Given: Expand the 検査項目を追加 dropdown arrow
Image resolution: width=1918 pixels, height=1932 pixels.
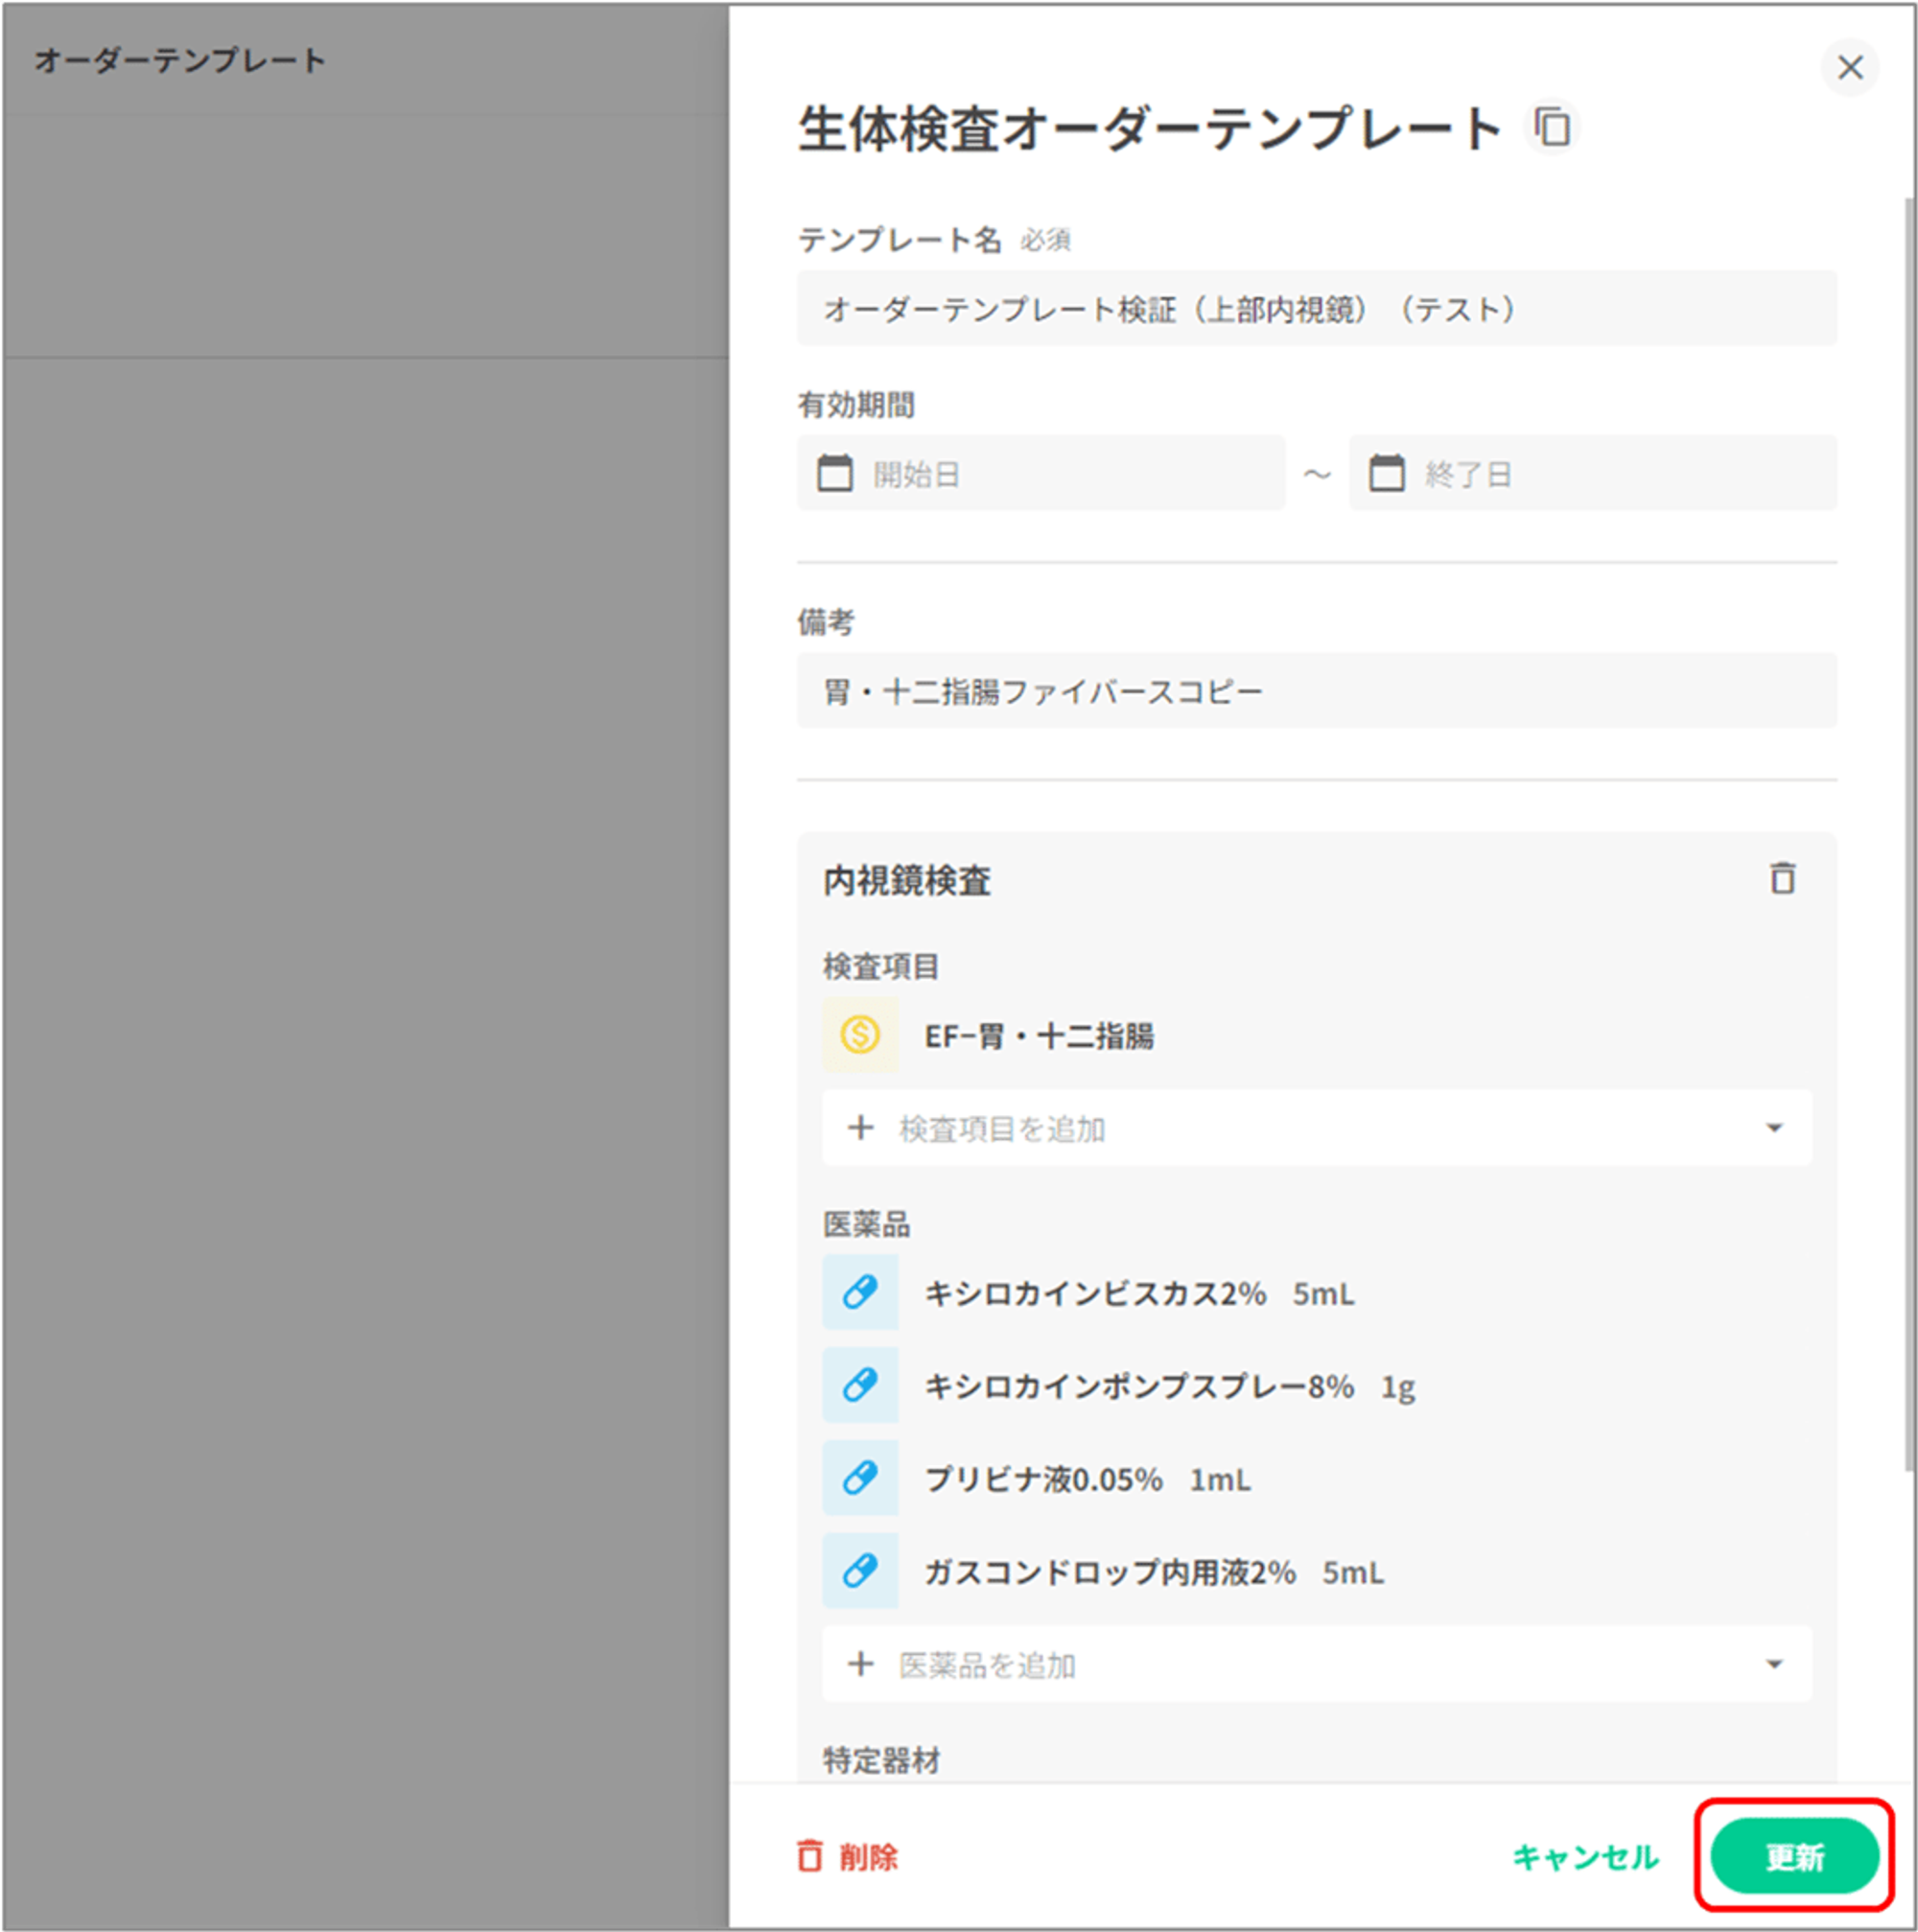Looking at the screenshot, I should click(x=1773, y=1127).
